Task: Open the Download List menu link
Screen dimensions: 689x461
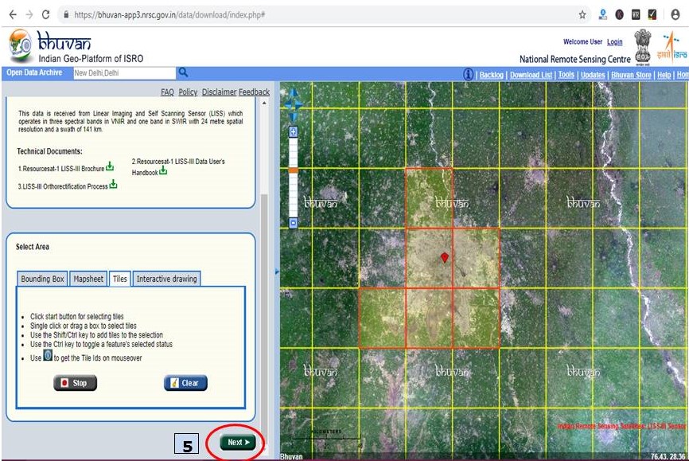Action: click(x=531, y=75)
